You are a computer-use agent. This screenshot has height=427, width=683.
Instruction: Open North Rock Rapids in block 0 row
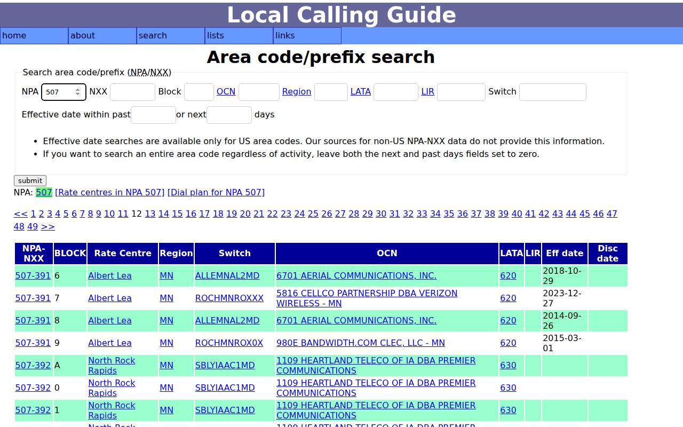112,388
